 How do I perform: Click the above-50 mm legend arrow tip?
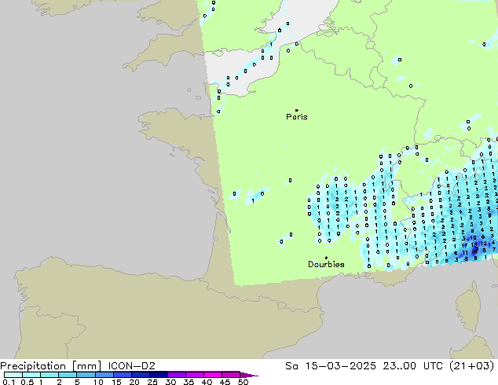249,375
